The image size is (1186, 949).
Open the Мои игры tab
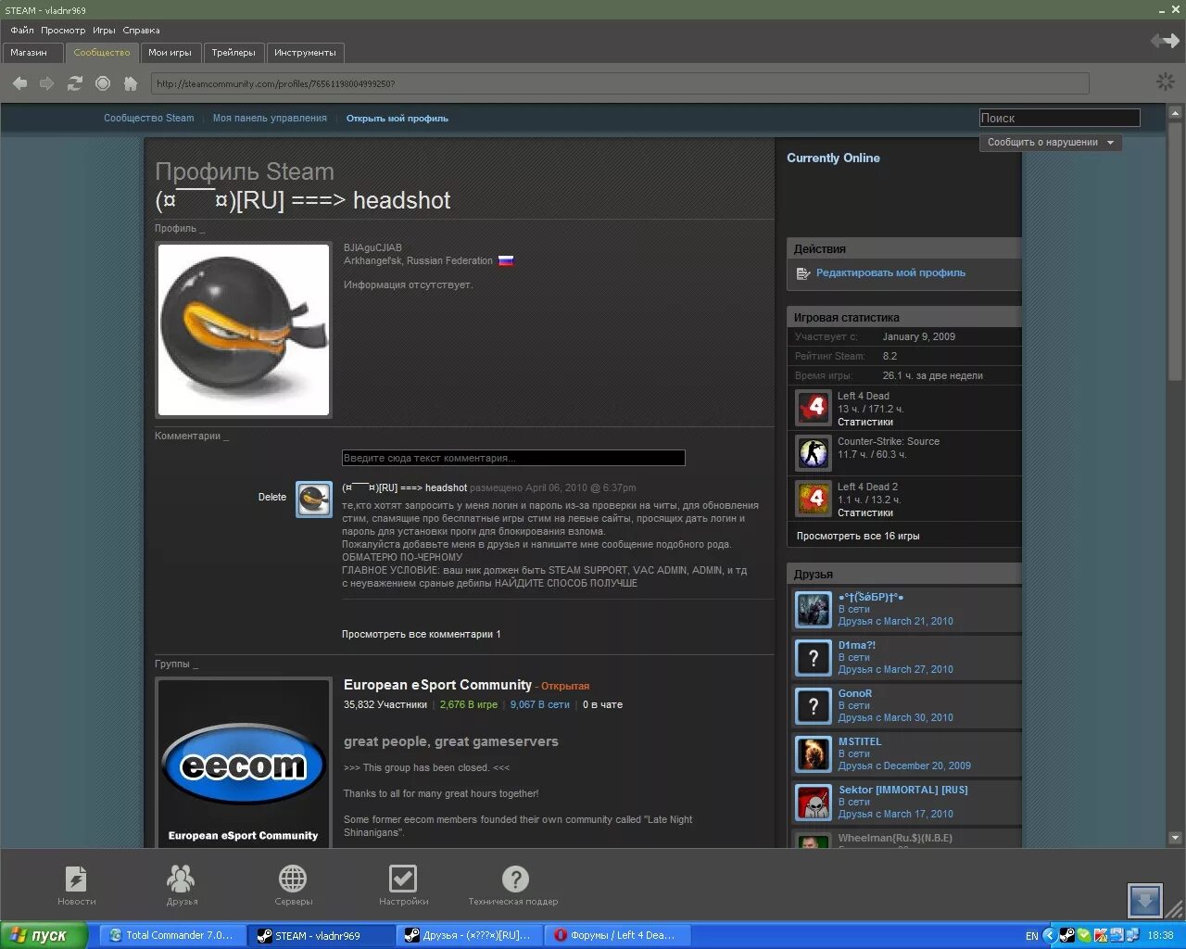pyautogui.click(x=170, y=53)
